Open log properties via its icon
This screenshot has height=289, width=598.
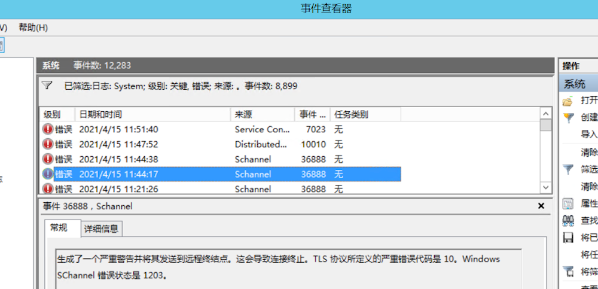(568, 204)
